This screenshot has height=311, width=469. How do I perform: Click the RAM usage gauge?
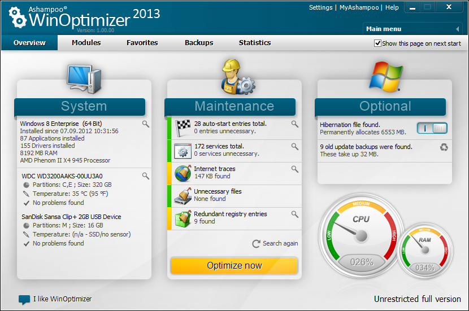(x=425, y=251)
